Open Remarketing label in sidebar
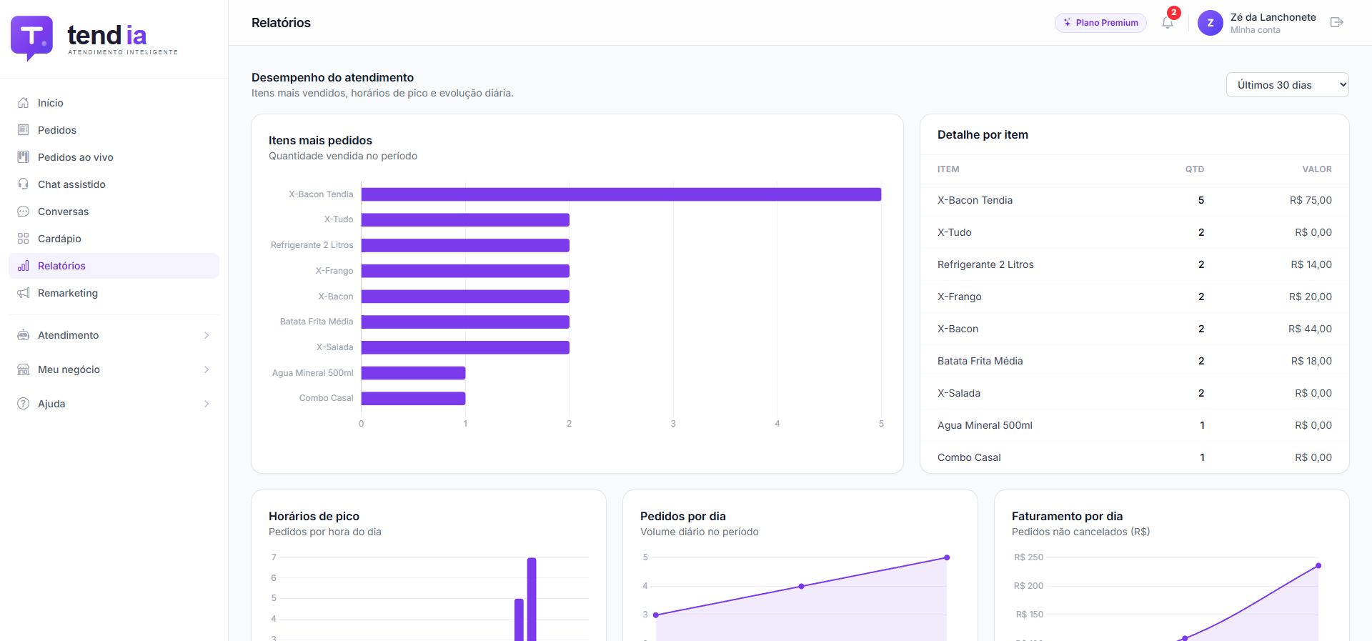Image resolution: width=1372 pixels, height=641 pixels. pyautogui.click(x=68, y=293)
